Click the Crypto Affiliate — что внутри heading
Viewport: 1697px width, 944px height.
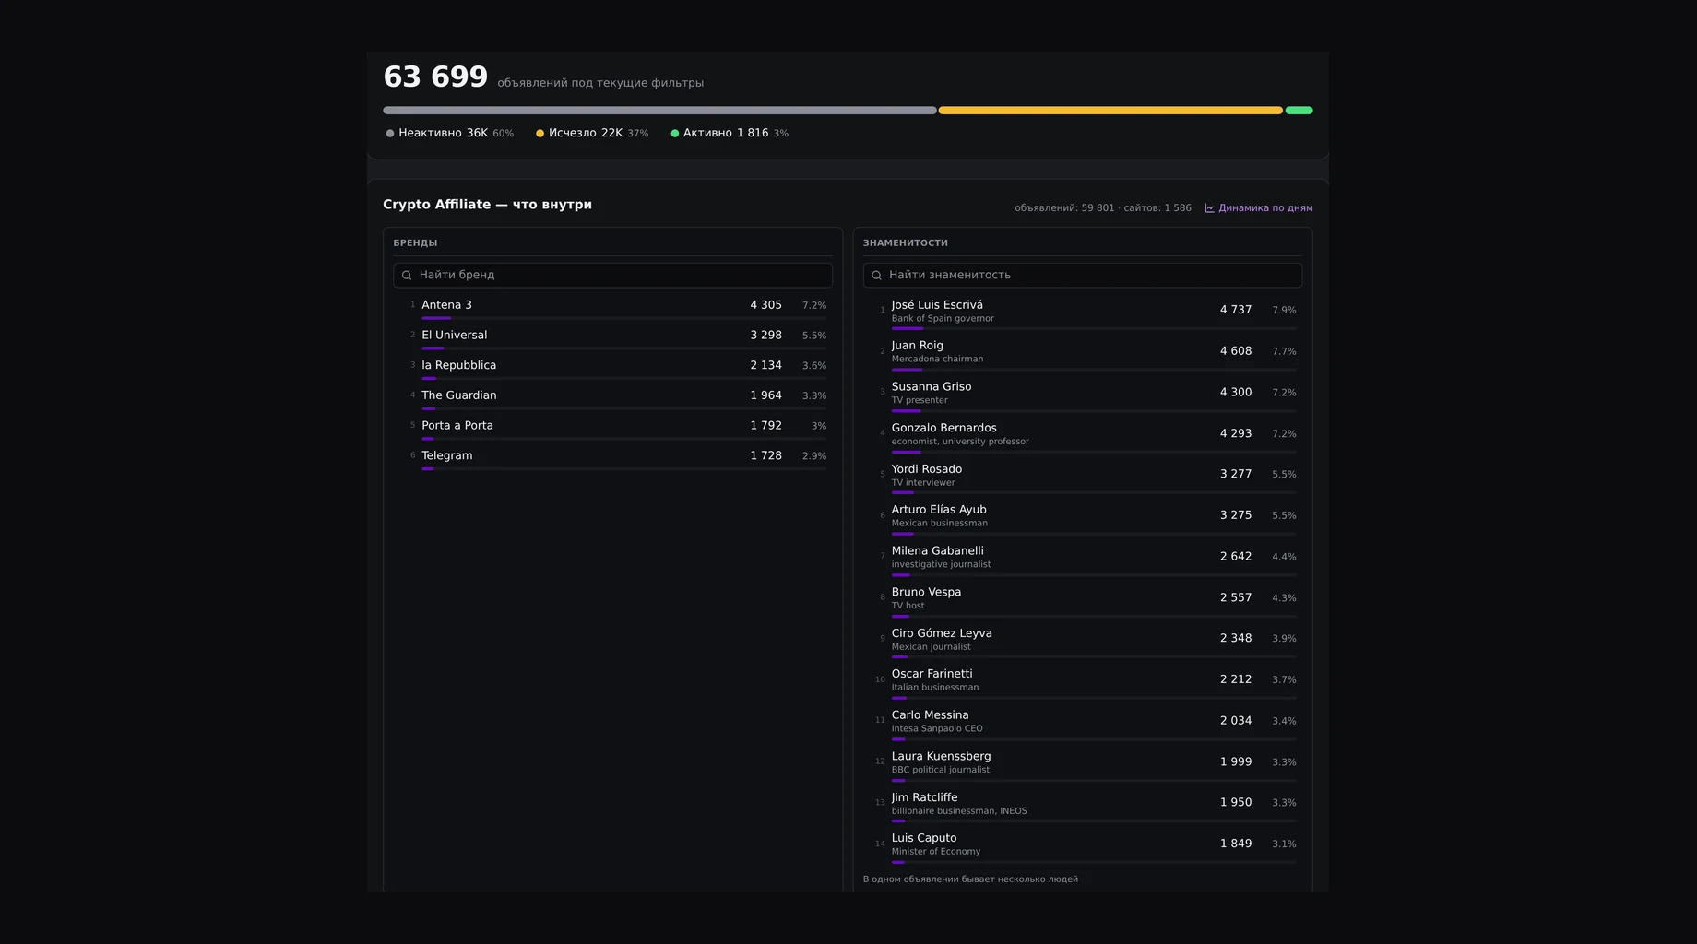(x=487, y=205)
